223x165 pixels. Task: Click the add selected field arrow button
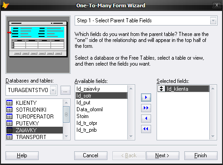146,98
